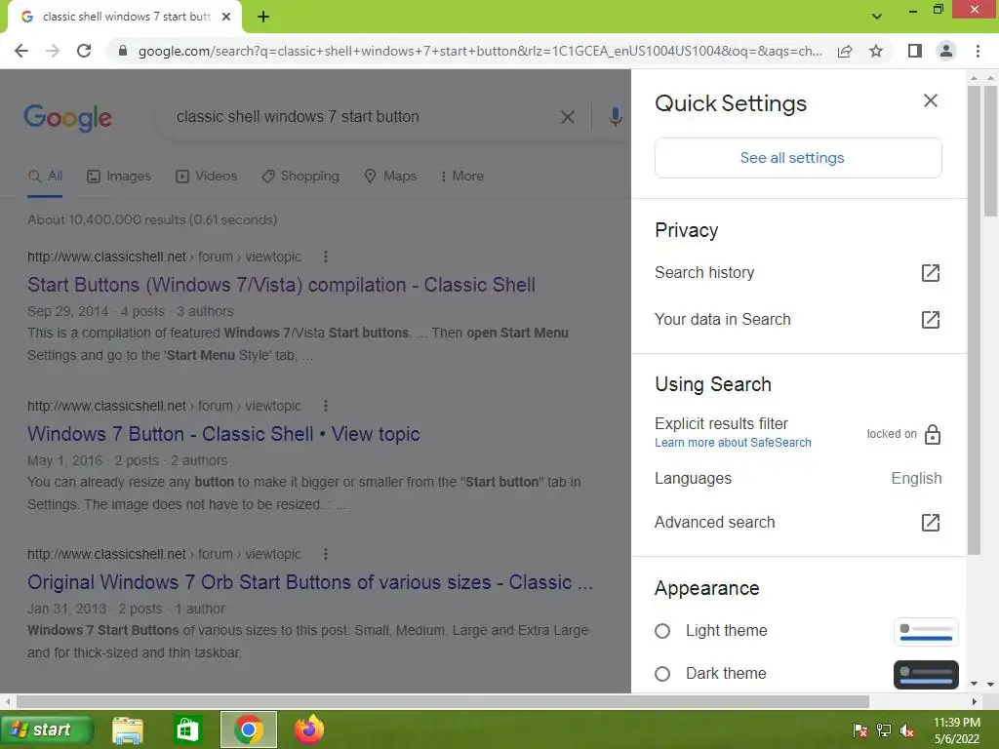Click the muted volume tray icon
The height and width of the screenshot is (749, 999).
tap(907, 730)
